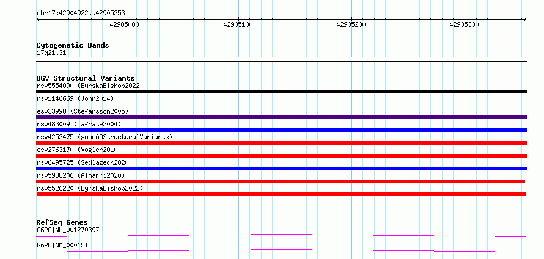Click label esv2763170 (Vogler2010)

click(x=79, y=150)
